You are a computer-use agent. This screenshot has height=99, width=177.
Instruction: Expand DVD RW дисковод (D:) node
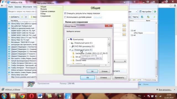(x=70, y=46)
